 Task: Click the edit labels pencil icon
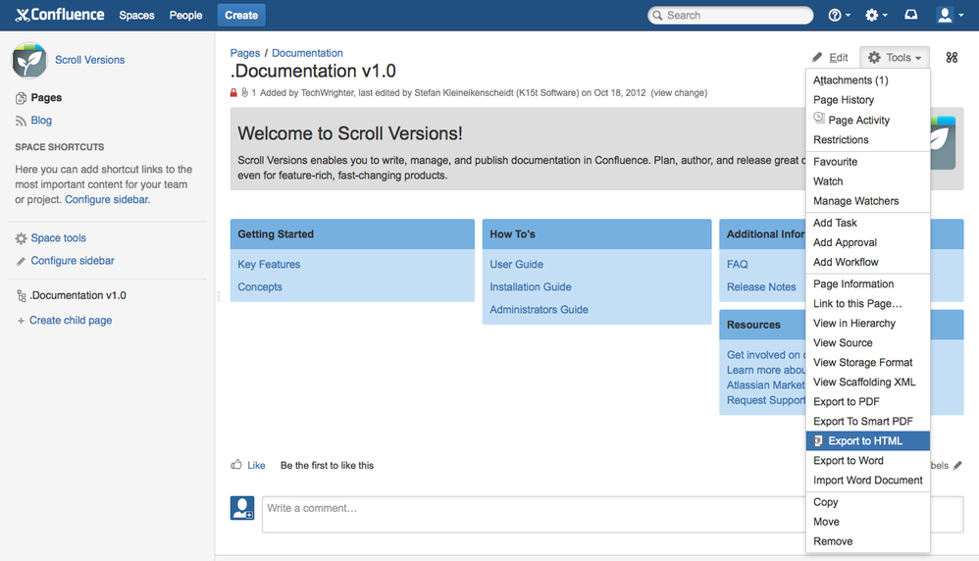tap(957, 466)
